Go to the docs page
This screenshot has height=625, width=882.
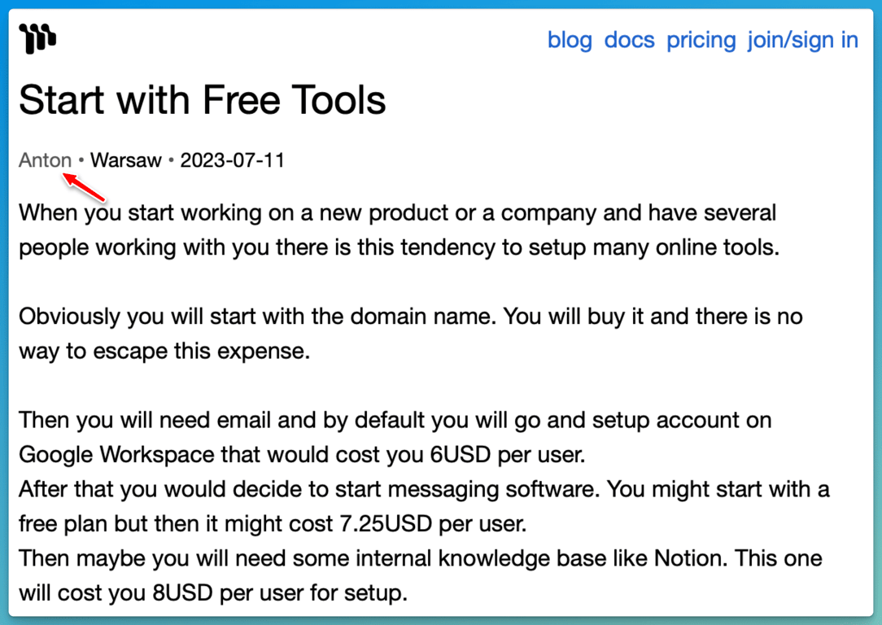click(630, 40)
